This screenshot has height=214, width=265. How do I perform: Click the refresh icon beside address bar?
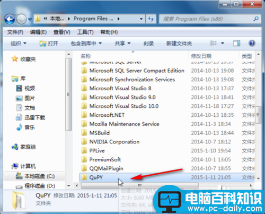tap(151, 19)
